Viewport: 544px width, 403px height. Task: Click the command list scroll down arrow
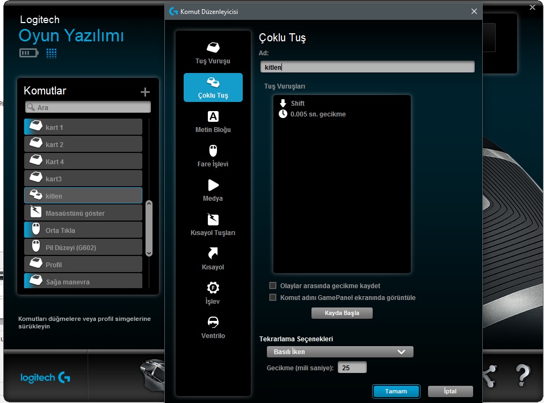click(149, 253)
